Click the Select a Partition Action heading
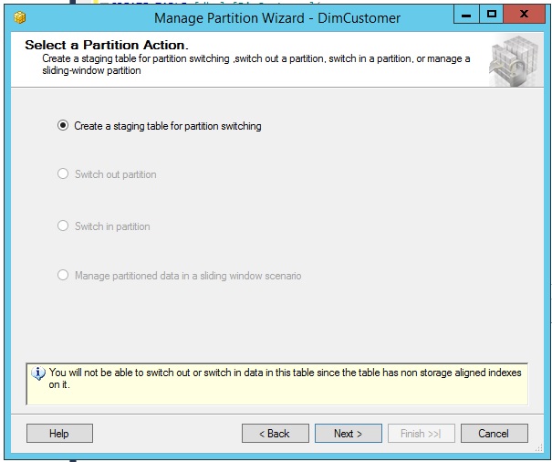The width and height of the screenshot is (552, 462). point(107,45)
